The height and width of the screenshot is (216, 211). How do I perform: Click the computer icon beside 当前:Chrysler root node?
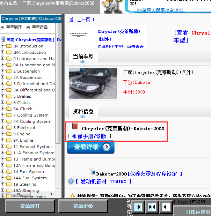coord(3,39)
